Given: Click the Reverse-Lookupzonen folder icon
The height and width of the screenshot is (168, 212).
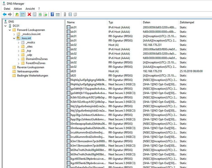Looking at the screenshot, I should point(14,67).
